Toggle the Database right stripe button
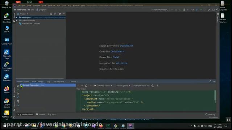The width and height of the screenshot is (232, 130). (x=217, y=18)
